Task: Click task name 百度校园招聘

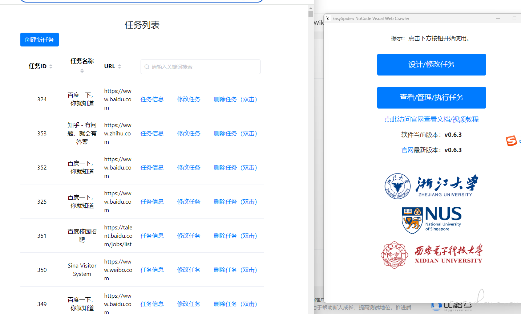Action: [82, 236]
